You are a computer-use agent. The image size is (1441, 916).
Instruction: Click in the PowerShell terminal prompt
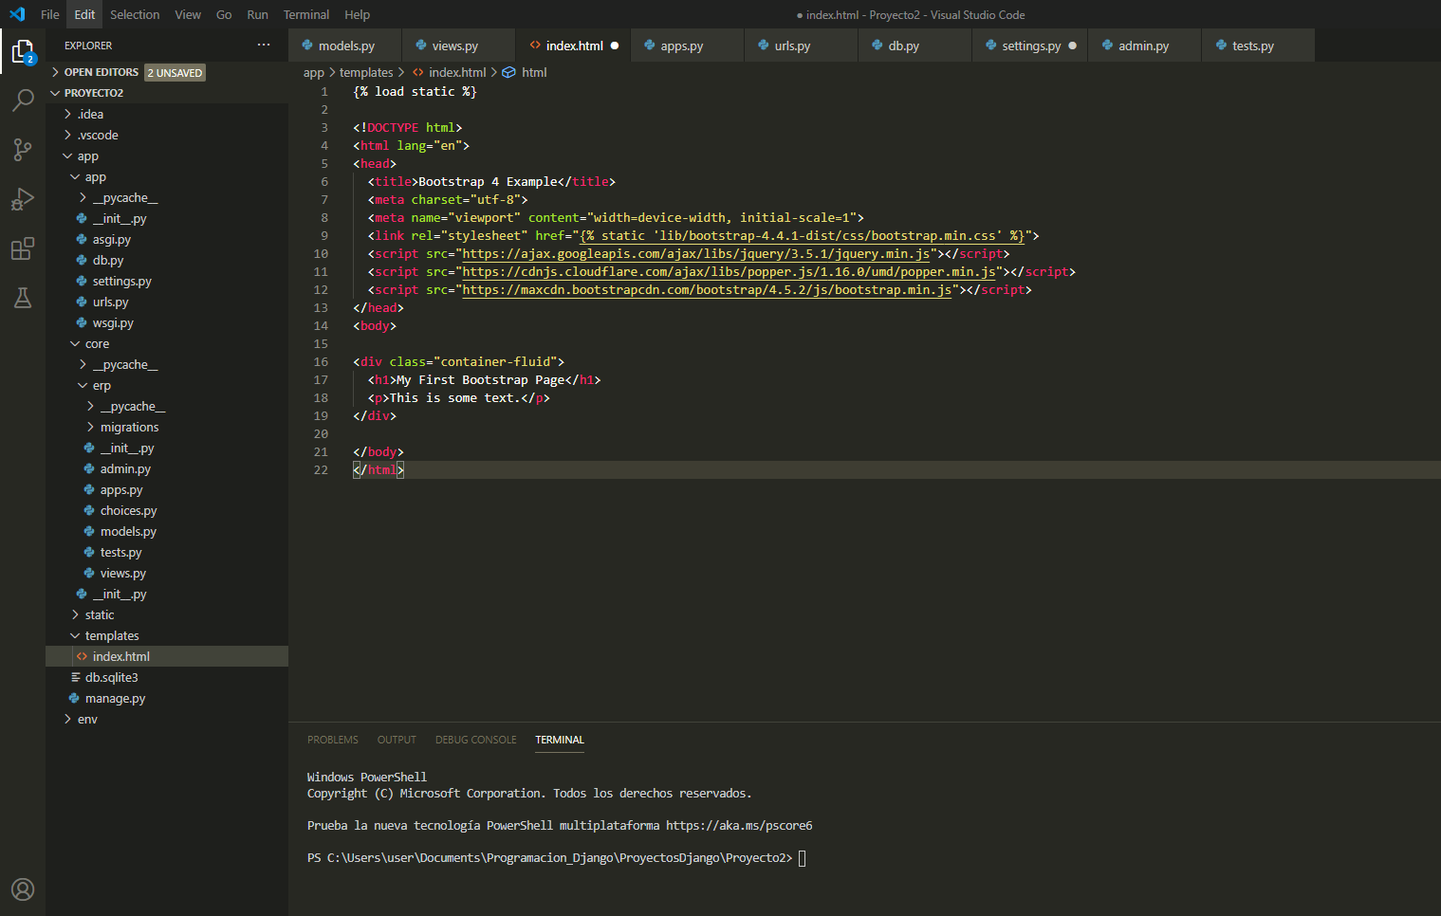click(x=803, y=858)
